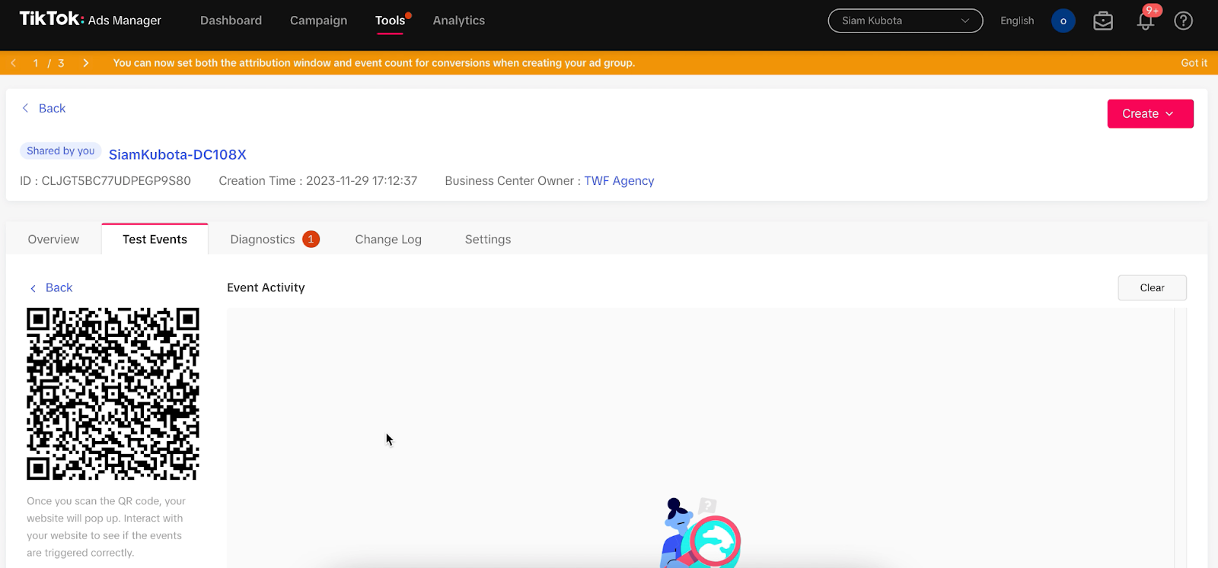
Task: Click the empty state search illustration
Action: click(x=700, y=532)
